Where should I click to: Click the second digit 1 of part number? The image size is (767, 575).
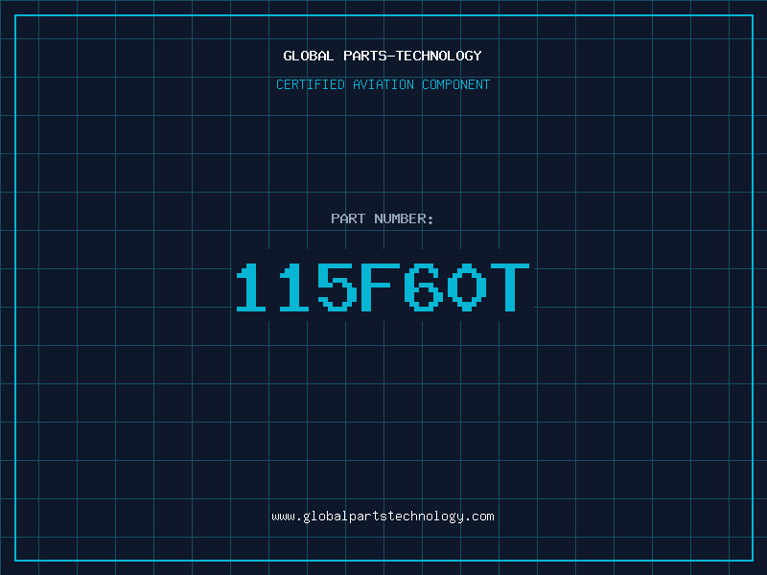tap(295, 287)
